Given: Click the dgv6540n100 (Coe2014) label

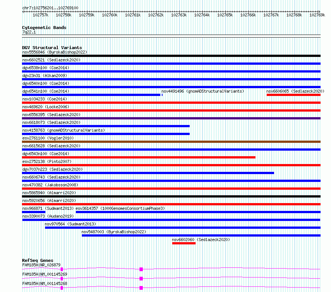Looking at the screenshot, I should [x=46, y=83].
